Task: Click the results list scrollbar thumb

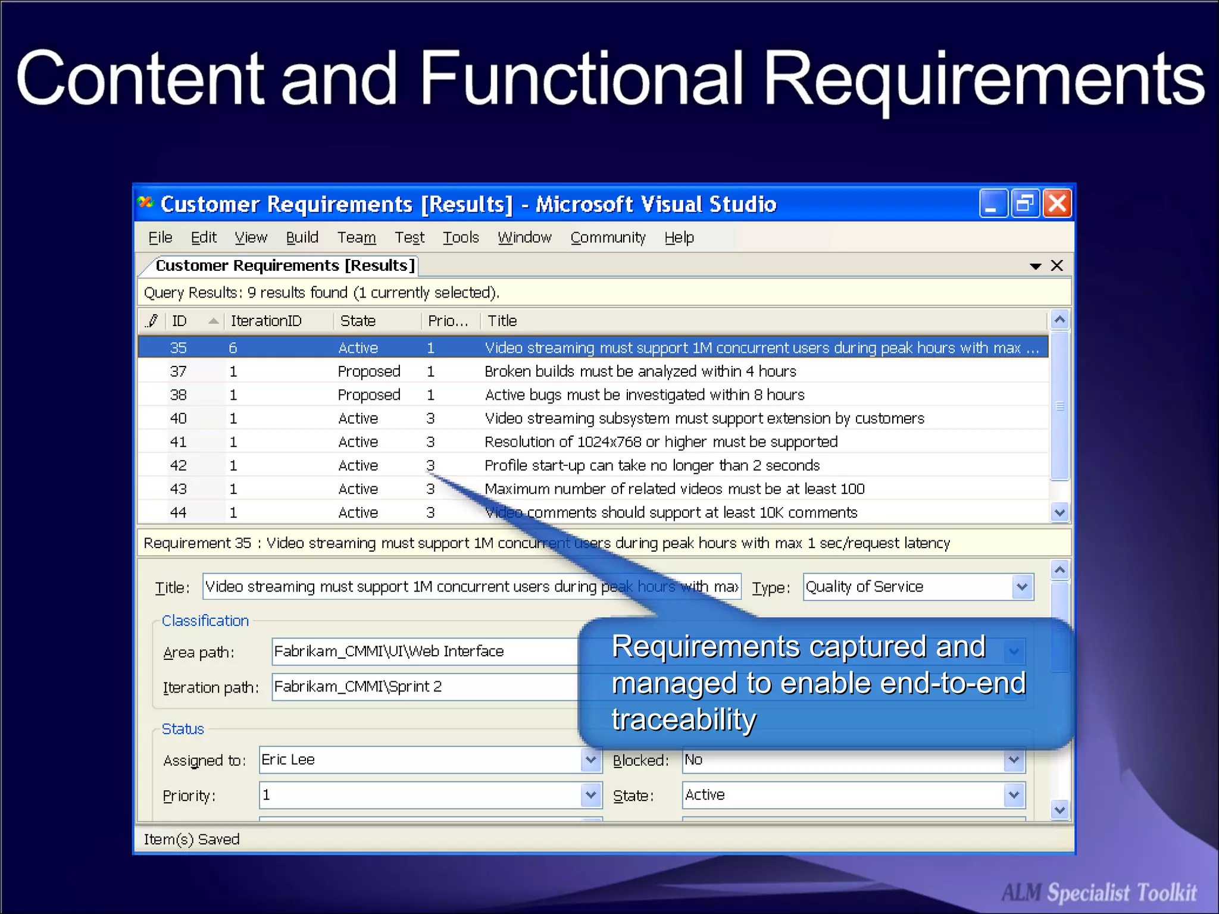Action: pos(1059,406)
